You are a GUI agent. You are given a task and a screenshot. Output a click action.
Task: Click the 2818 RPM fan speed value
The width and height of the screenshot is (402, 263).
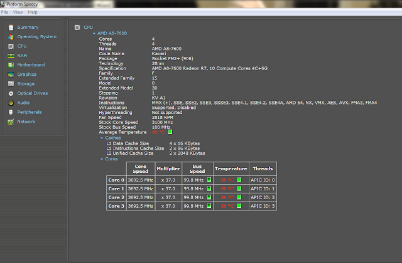tap(163, 118)
